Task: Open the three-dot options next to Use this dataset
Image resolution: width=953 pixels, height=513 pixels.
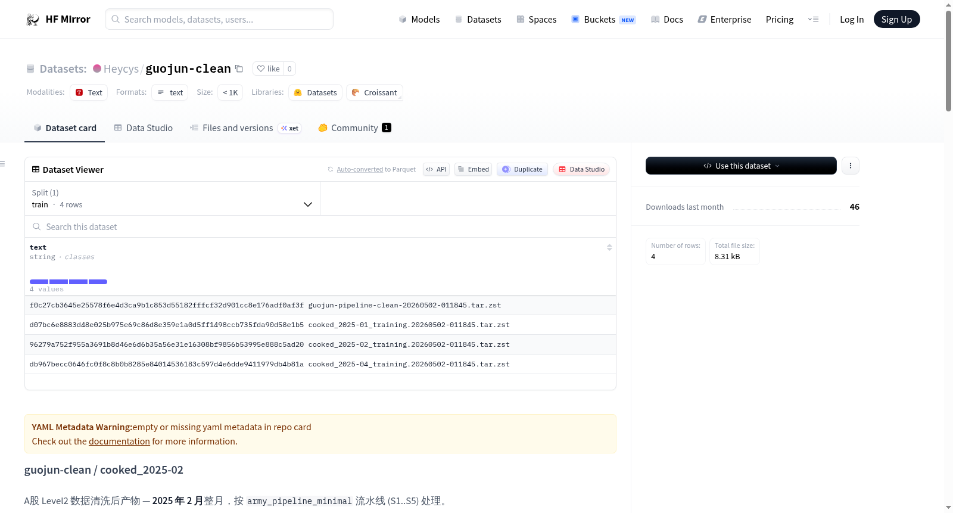Action: pyautogui.click(x=851, y=166)
